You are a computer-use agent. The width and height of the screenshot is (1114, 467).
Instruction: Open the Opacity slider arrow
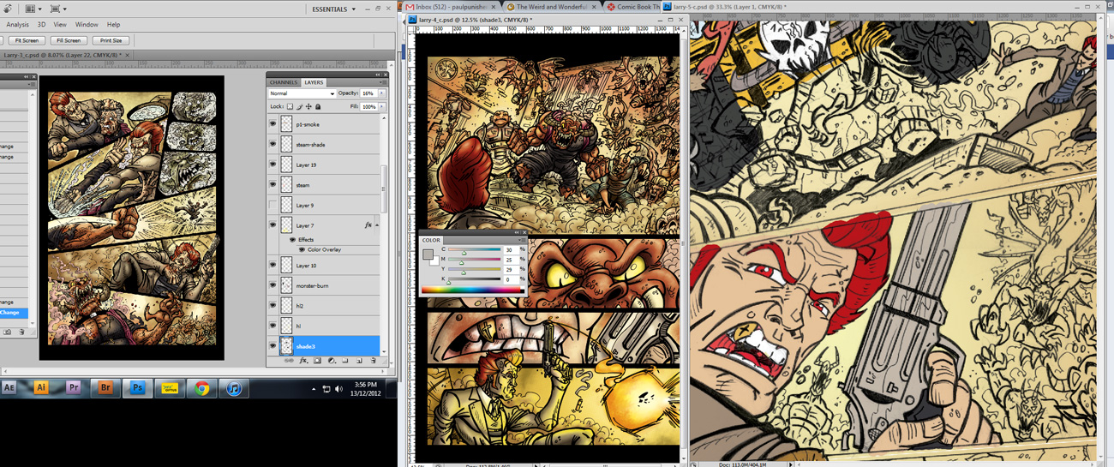[382, 93]
